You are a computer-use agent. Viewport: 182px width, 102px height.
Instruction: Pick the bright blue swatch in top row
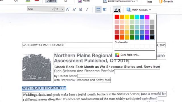pyautogui.click(x=142, y=17)
